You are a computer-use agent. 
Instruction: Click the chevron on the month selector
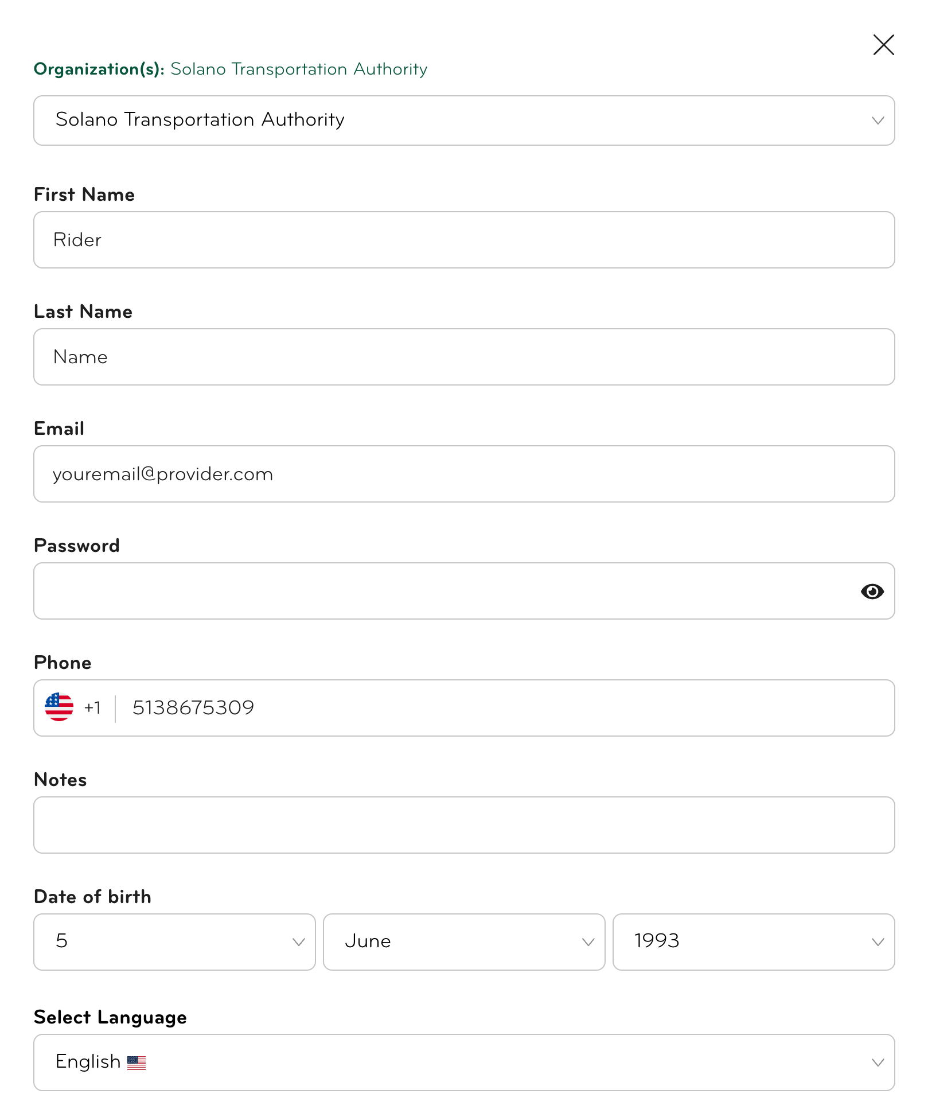(x=588, y=942)
